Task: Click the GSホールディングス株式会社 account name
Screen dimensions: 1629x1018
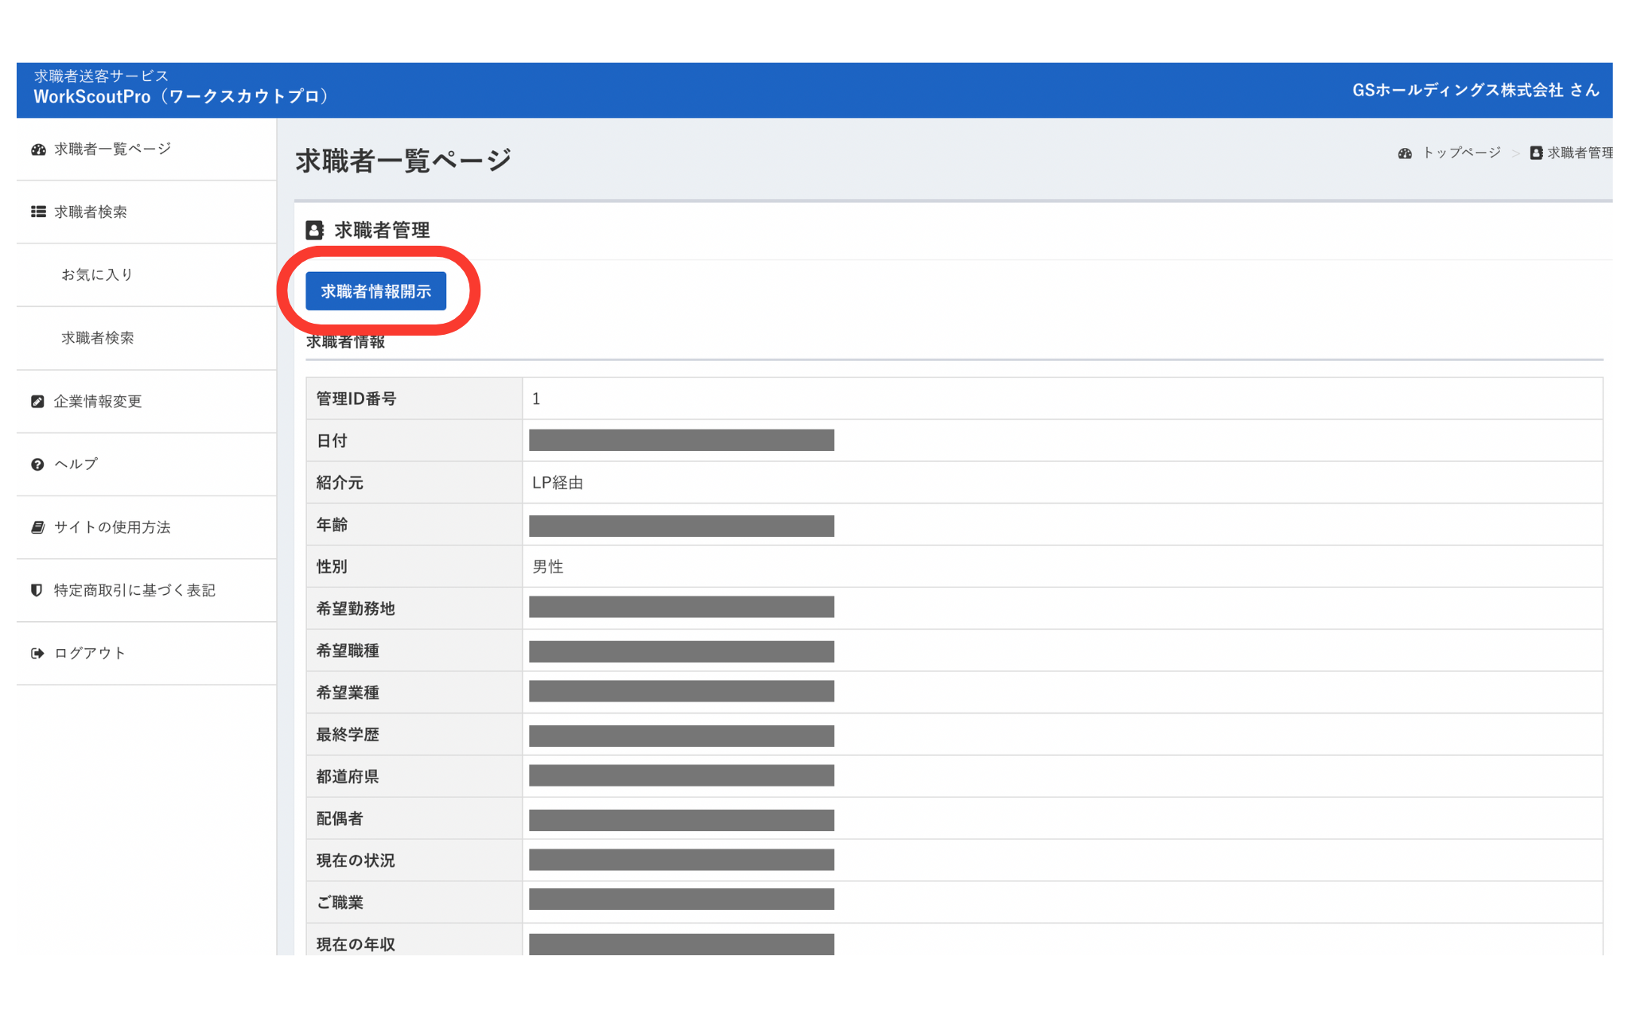Action: pyautogui.click(x=1475, y=91)
